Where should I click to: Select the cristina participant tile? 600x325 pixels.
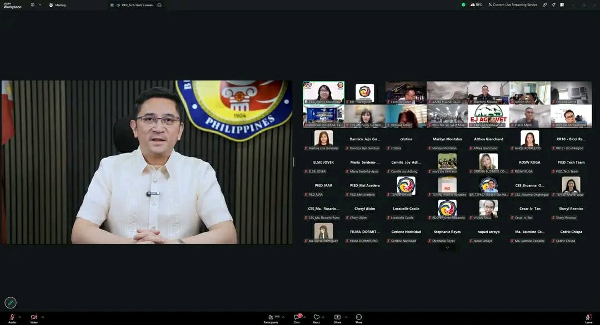pos(406,140)
